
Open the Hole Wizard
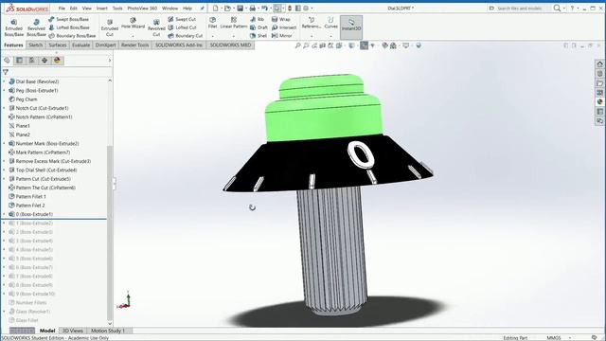point(133,24)
